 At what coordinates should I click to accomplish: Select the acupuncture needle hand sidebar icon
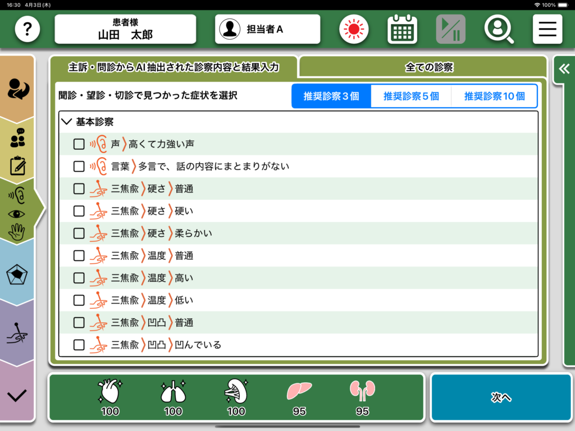(x=17, y=335)
